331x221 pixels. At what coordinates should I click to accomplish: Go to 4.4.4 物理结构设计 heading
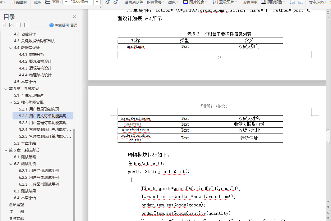point(35,75)
